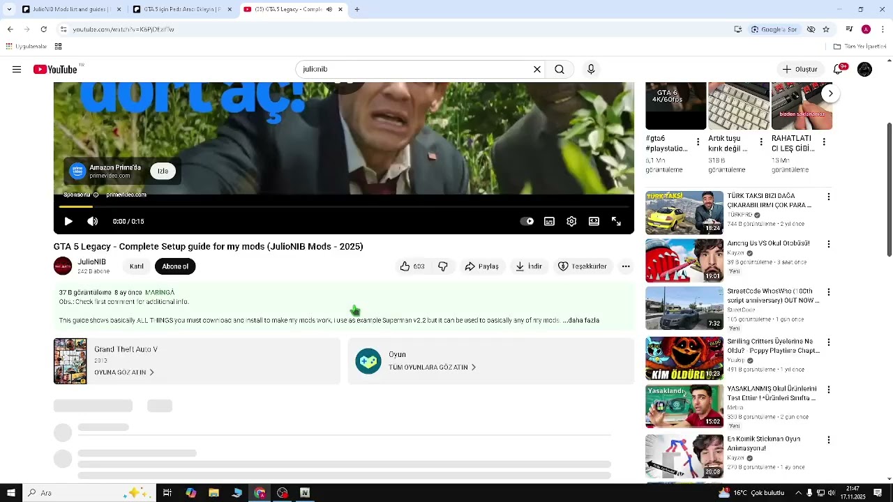Open options for StreetCode WhosWho video
893x502 pixels.
point(829,292)
